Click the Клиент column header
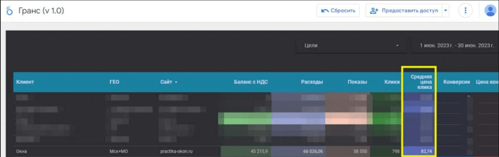The image size is (499, 157). 25,82
